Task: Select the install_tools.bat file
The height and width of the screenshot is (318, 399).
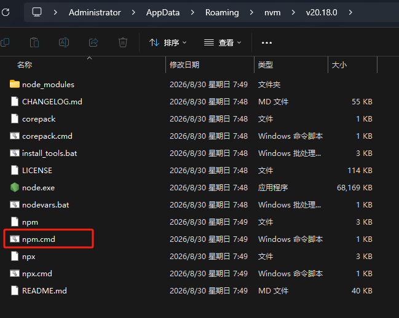Action: click(49, 153)
